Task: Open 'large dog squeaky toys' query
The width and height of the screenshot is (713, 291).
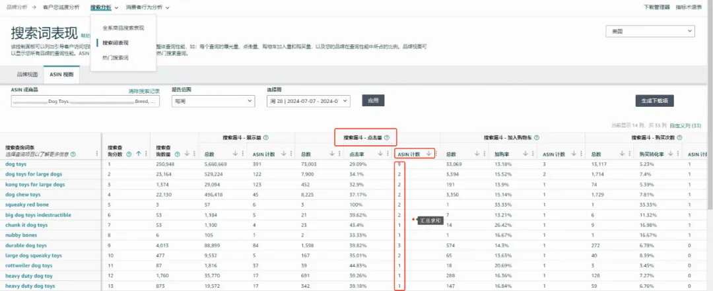Action: [x=34, y=255]
